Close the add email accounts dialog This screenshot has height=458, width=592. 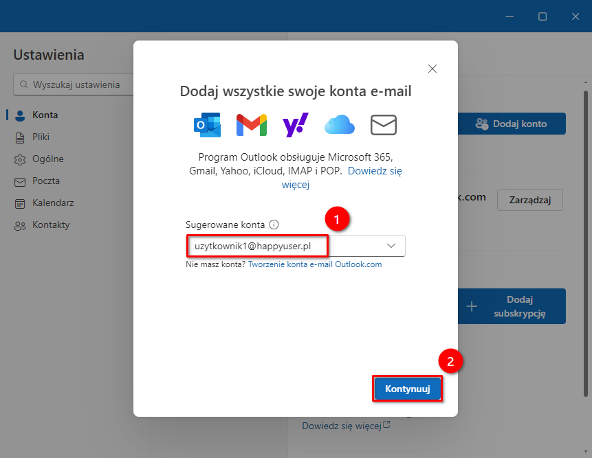pyautogui.click(x=432, y=69)
